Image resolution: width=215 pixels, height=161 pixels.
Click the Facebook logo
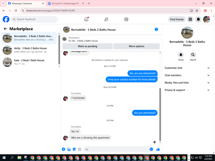click(x=6, y=19)
